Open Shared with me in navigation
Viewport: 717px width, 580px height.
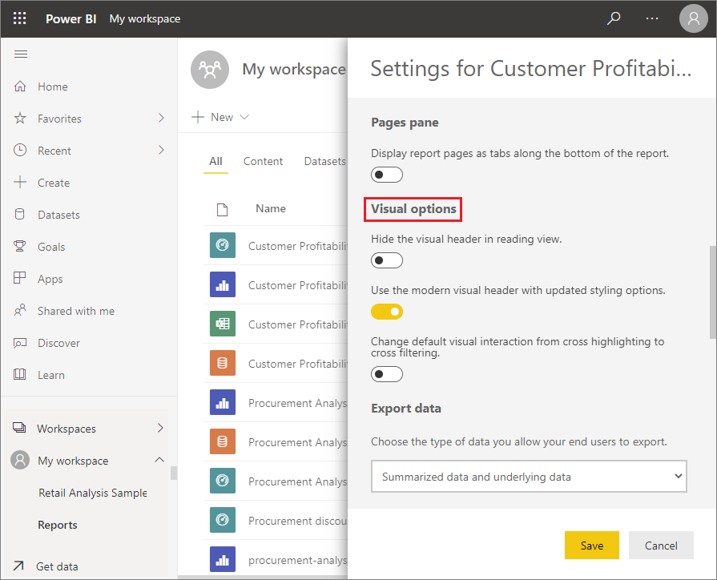pyautogui.click(x=76, y=311)
